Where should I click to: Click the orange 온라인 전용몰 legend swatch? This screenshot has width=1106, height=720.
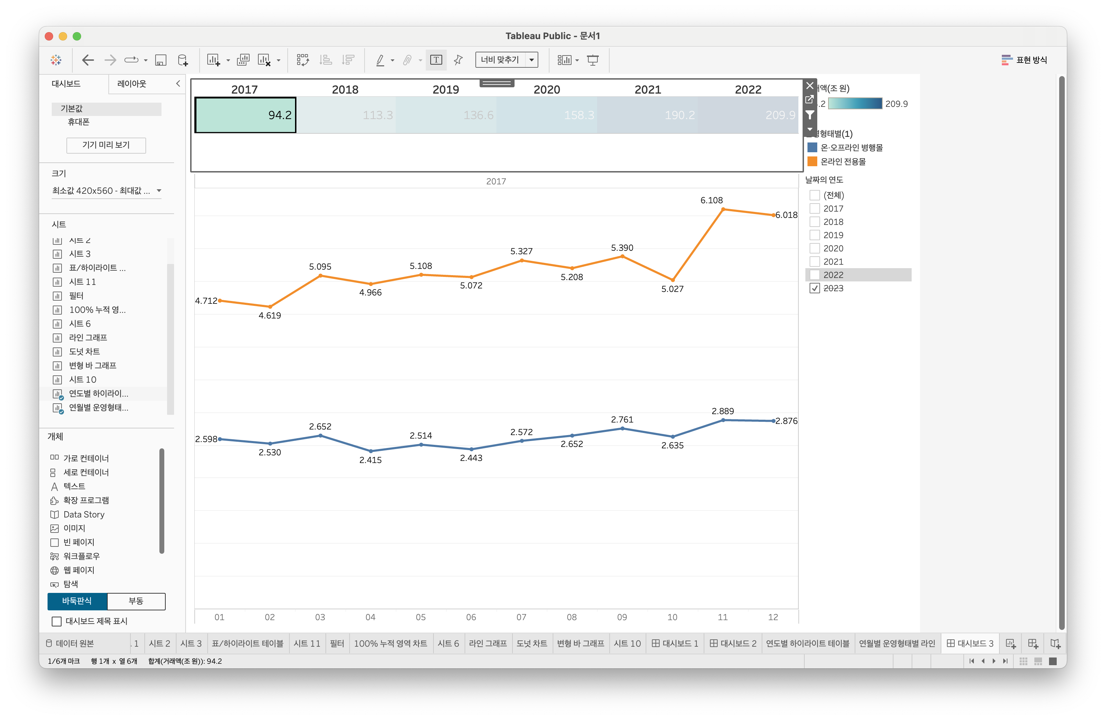[812, 162]
